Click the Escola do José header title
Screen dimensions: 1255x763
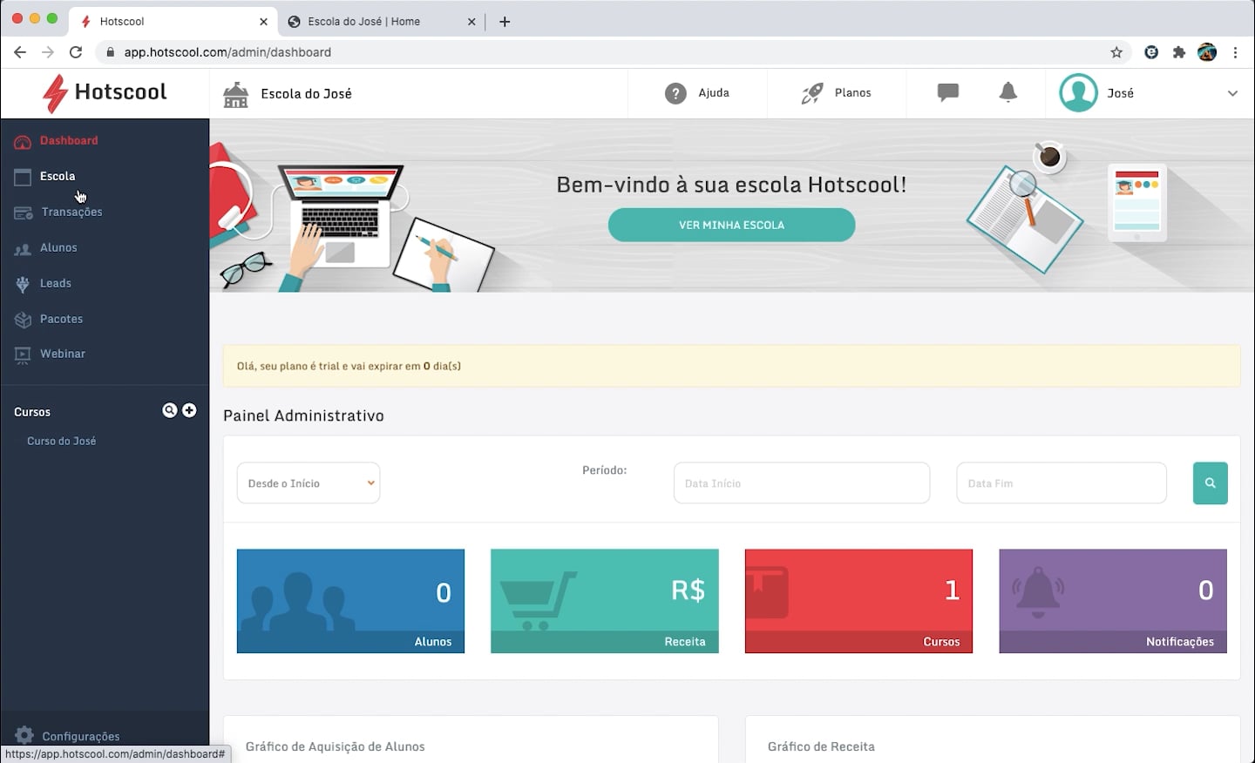click(306, 93)
